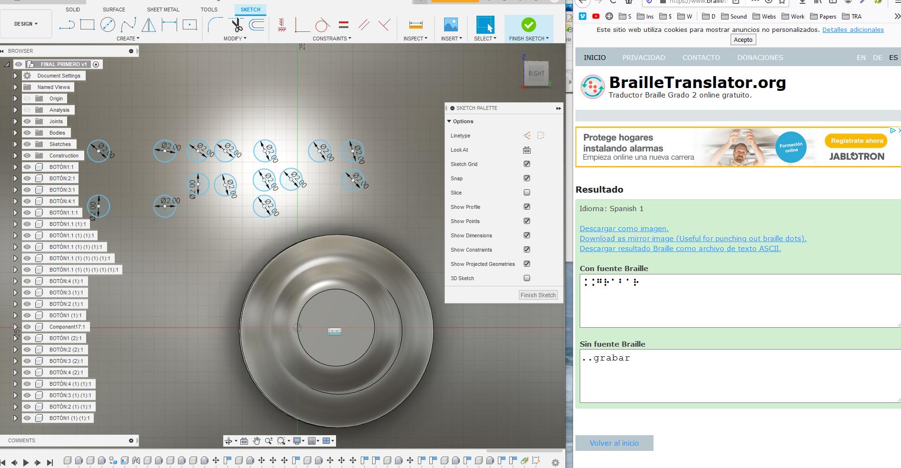901x468 pixels.
Task: Apply the Equal constraint
Action: (343, 25)
